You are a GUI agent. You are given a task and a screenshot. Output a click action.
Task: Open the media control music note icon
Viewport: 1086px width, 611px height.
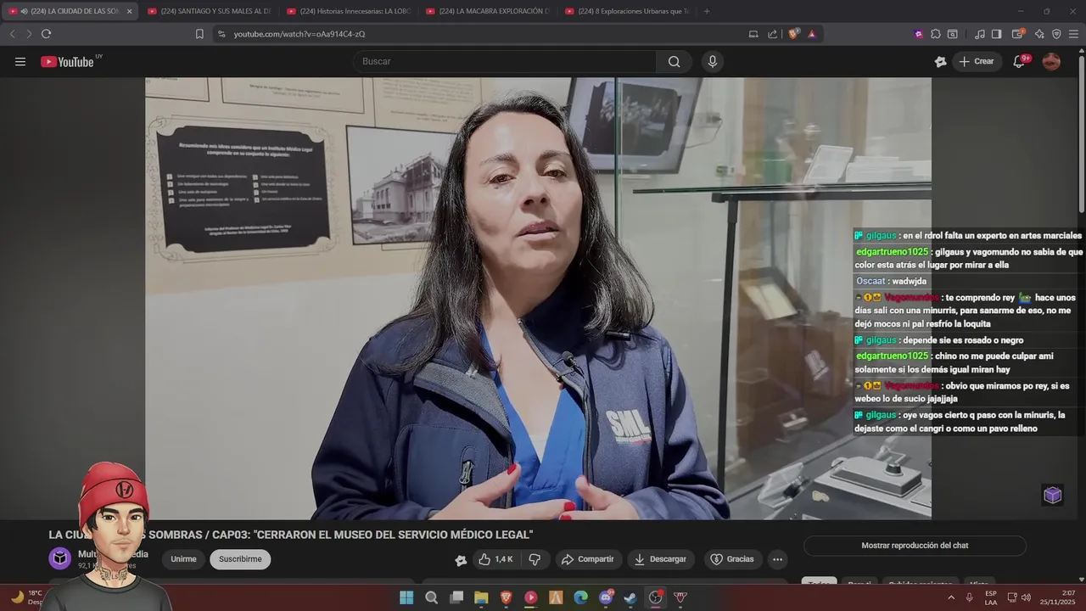click(980, 34)
